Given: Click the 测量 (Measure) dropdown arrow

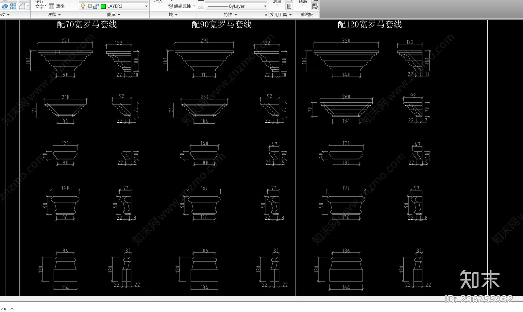Looking at the screenshot, I should click(277, 6).
